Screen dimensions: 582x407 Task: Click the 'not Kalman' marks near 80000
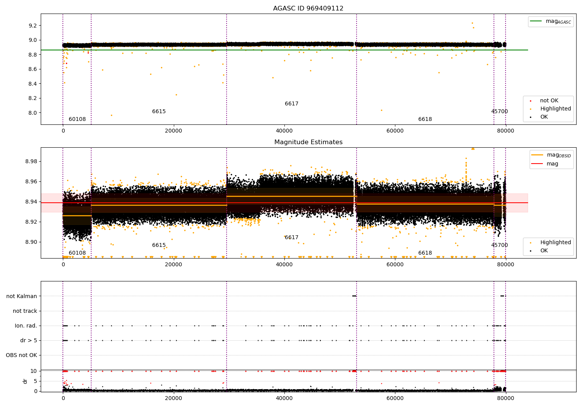(x=502, y=296)
